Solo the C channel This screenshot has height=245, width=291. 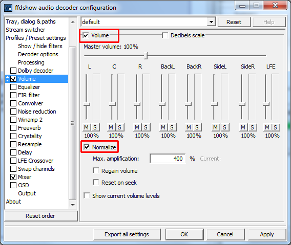pyautogui.click(x=120, y=127)
